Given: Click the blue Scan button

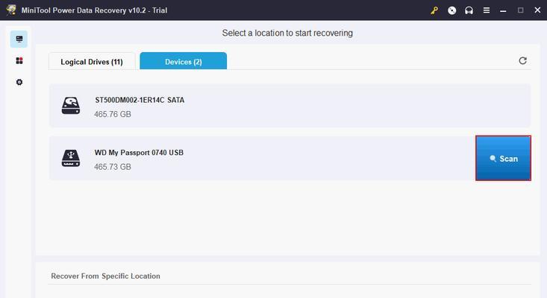Looking at the screenshot, I should (x=503, y=159).
